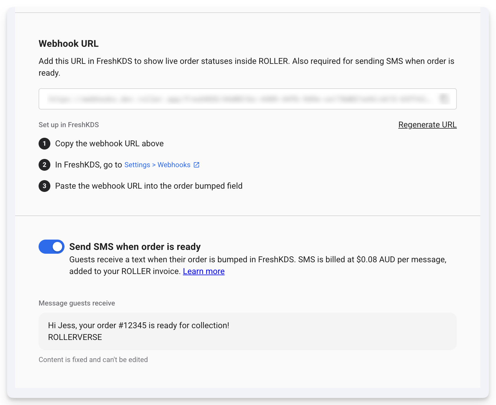
Task: Copy the webhook URL with the copy icon
Action: point(444,99)
